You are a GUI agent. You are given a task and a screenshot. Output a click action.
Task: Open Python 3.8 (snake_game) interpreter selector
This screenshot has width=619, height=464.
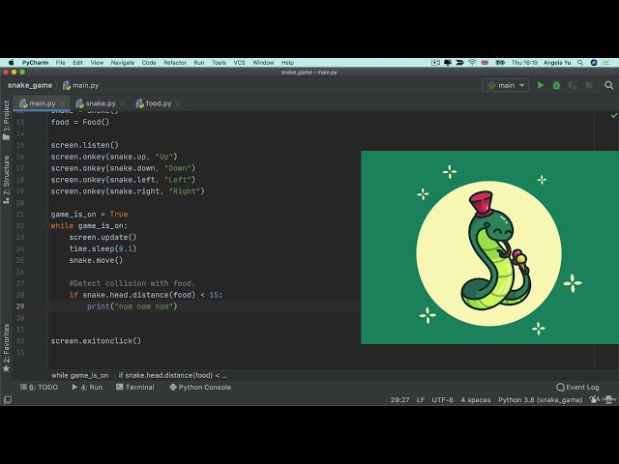click(540, 399)
